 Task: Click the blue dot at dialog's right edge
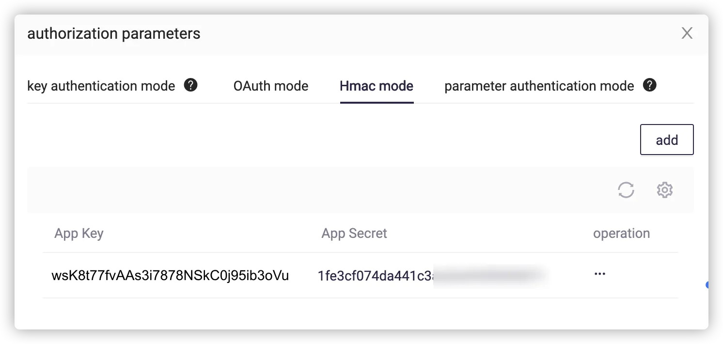click(x=708, y=285)
